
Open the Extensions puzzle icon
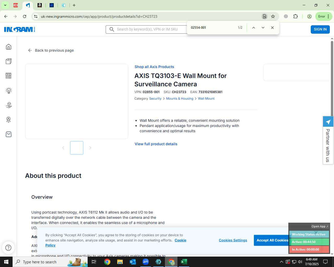[x=295, y=16]
